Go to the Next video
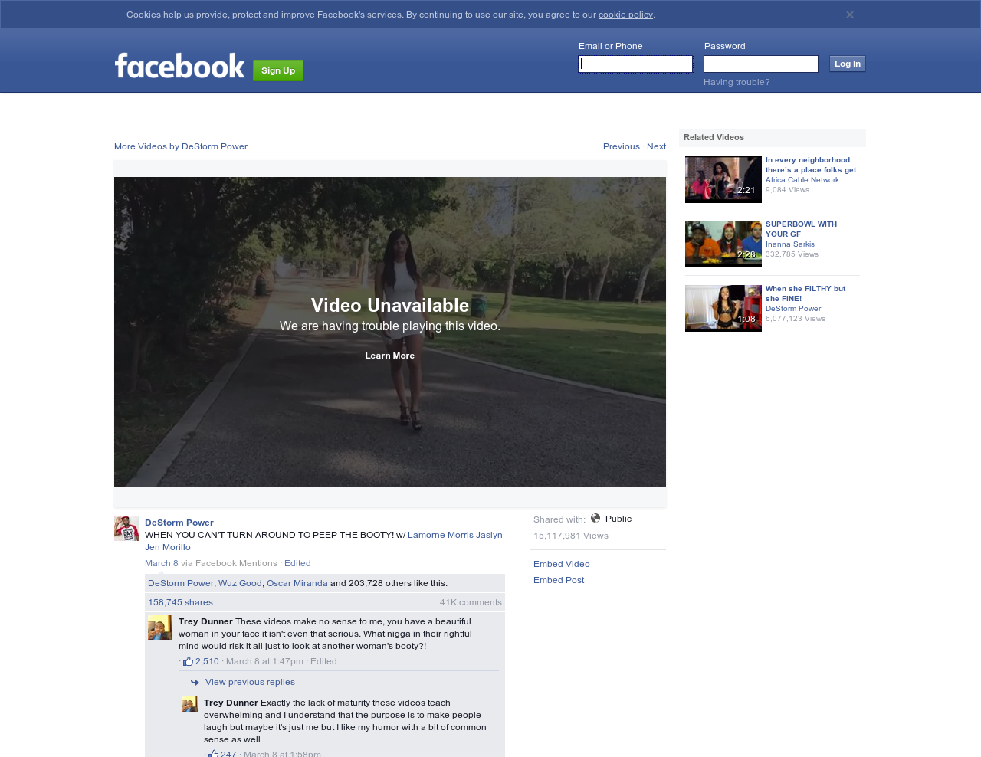Viewport: 981px width, 757px height. pyautogui.click(x=656, y=146)
